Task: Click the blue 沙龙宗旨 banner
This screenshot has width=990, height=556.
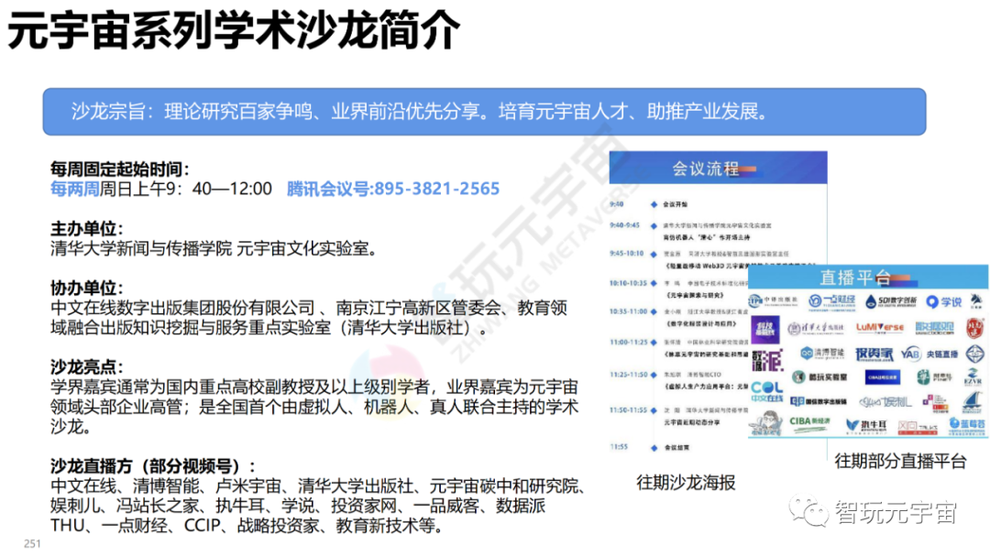Action: point(484,112)
